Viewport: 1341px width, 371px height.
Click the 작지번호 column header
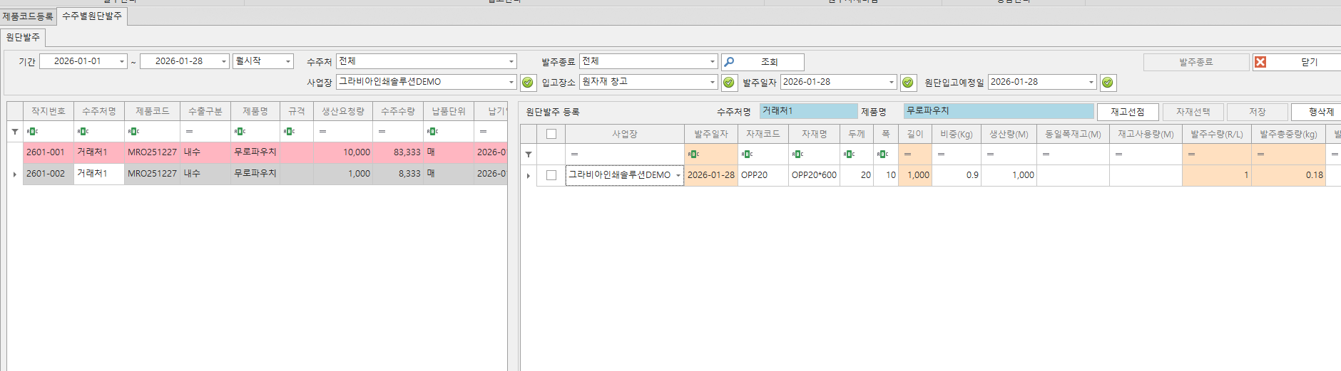(49, 111)
